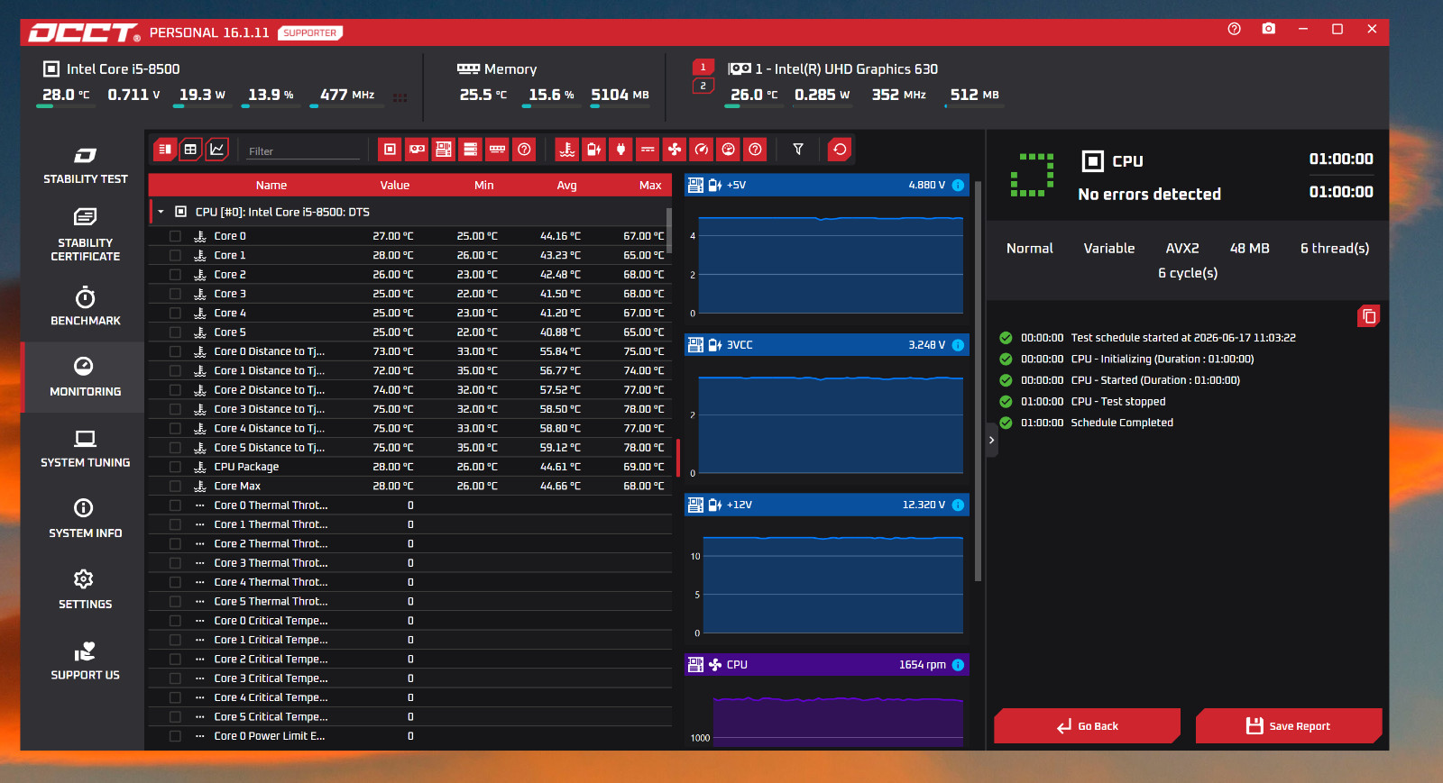The image size is (1443, 783).
Task: Click the funnel filter icon
Action: (798, 150)
